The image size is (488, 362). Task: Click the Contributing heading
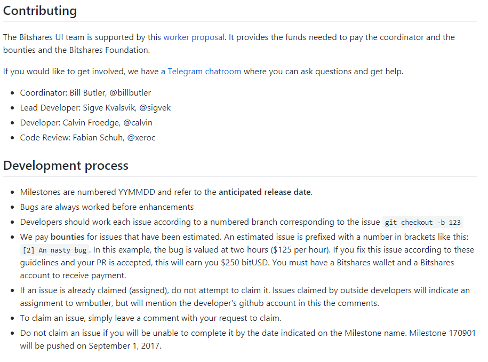click(40, 11)
